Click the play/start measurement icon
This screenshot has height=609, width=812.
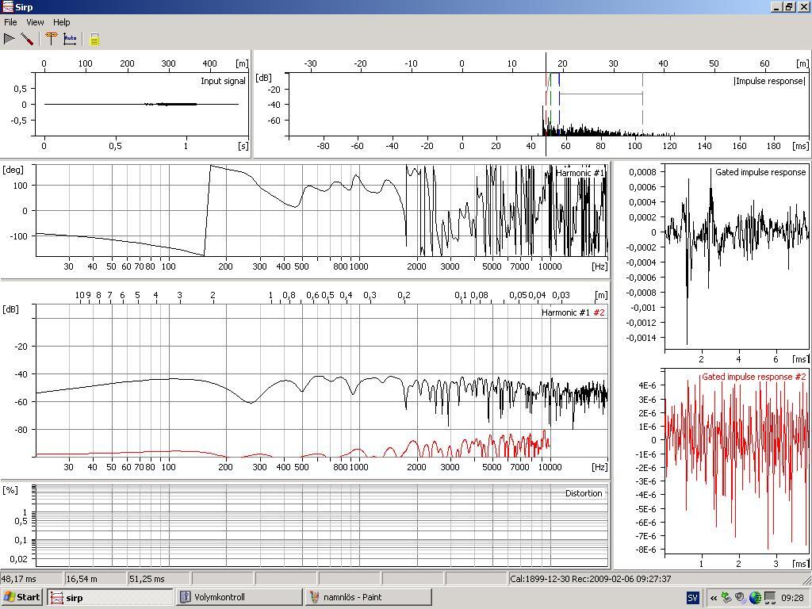tap(10, 38)
